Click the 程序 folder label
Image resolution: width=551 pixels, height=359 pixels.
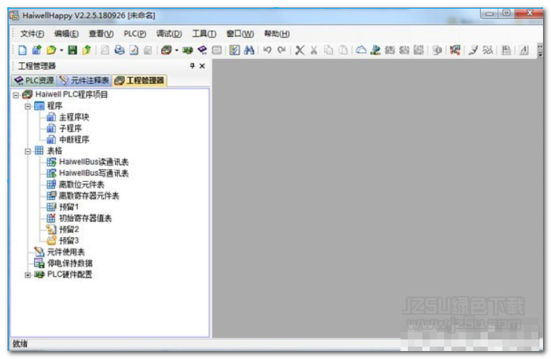[55, 106]
